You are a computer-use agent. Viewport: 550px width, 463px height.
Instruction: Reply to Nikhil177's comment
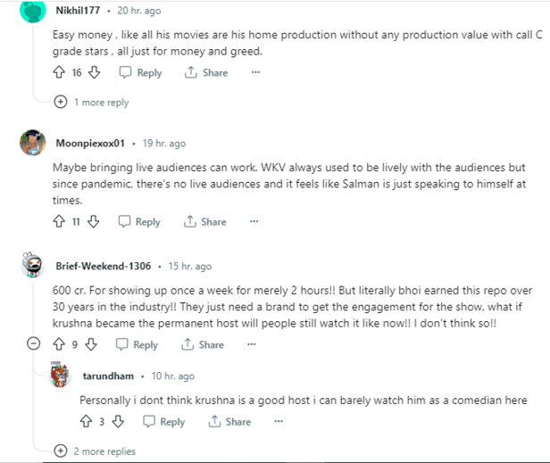140,73
